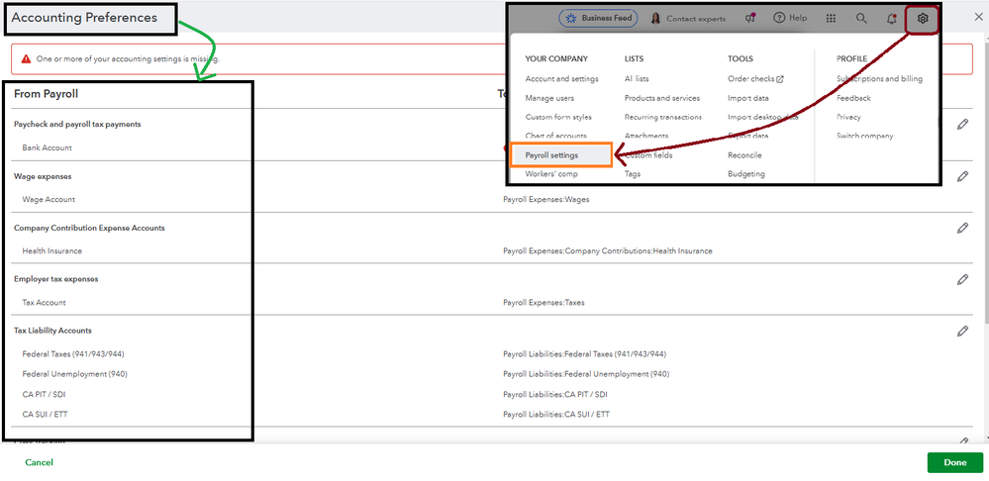Viewport: 989px width, 481px height.
Task: Open Privacy under Profile
Action: point(848,117)
